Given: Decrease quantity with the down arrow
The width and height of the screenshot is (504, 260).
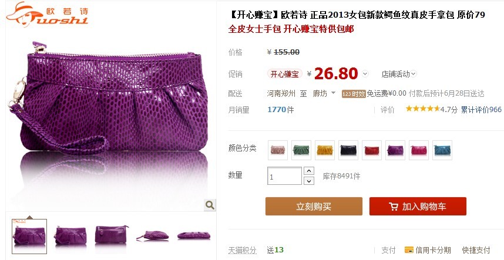Looking at the screenshot, I should pyautogui.click(x=309, y=181).
